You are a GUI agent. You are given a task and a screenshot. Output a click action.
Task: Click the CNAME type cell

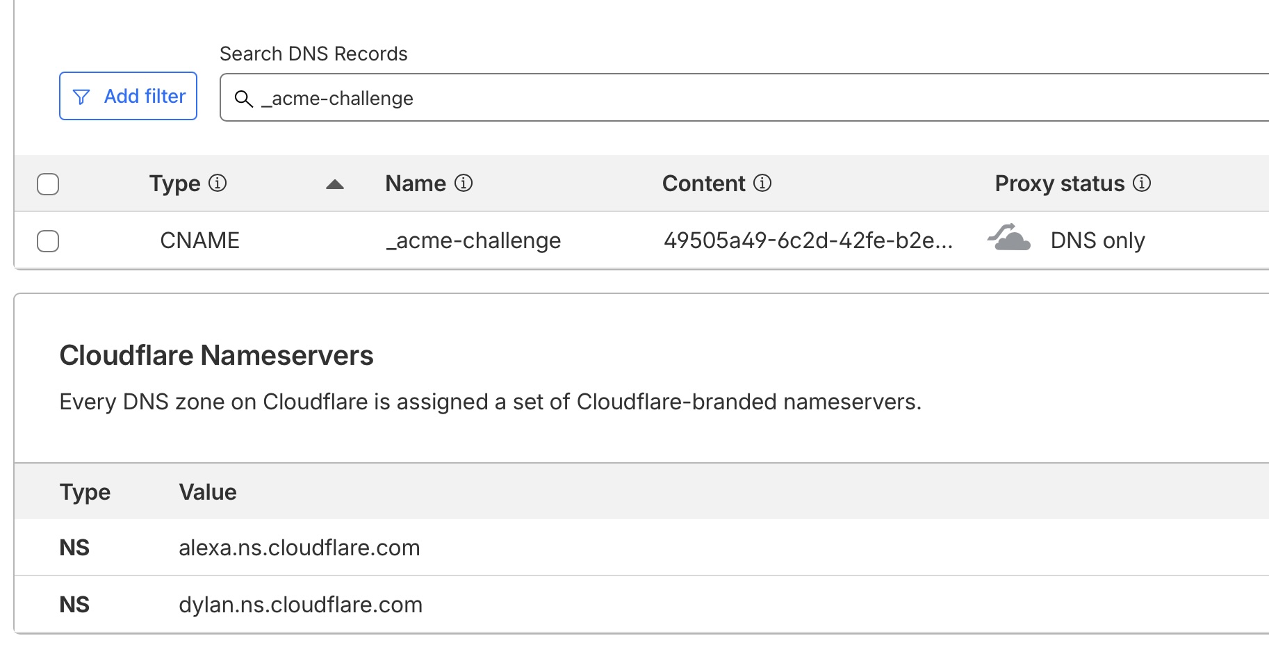199,240
